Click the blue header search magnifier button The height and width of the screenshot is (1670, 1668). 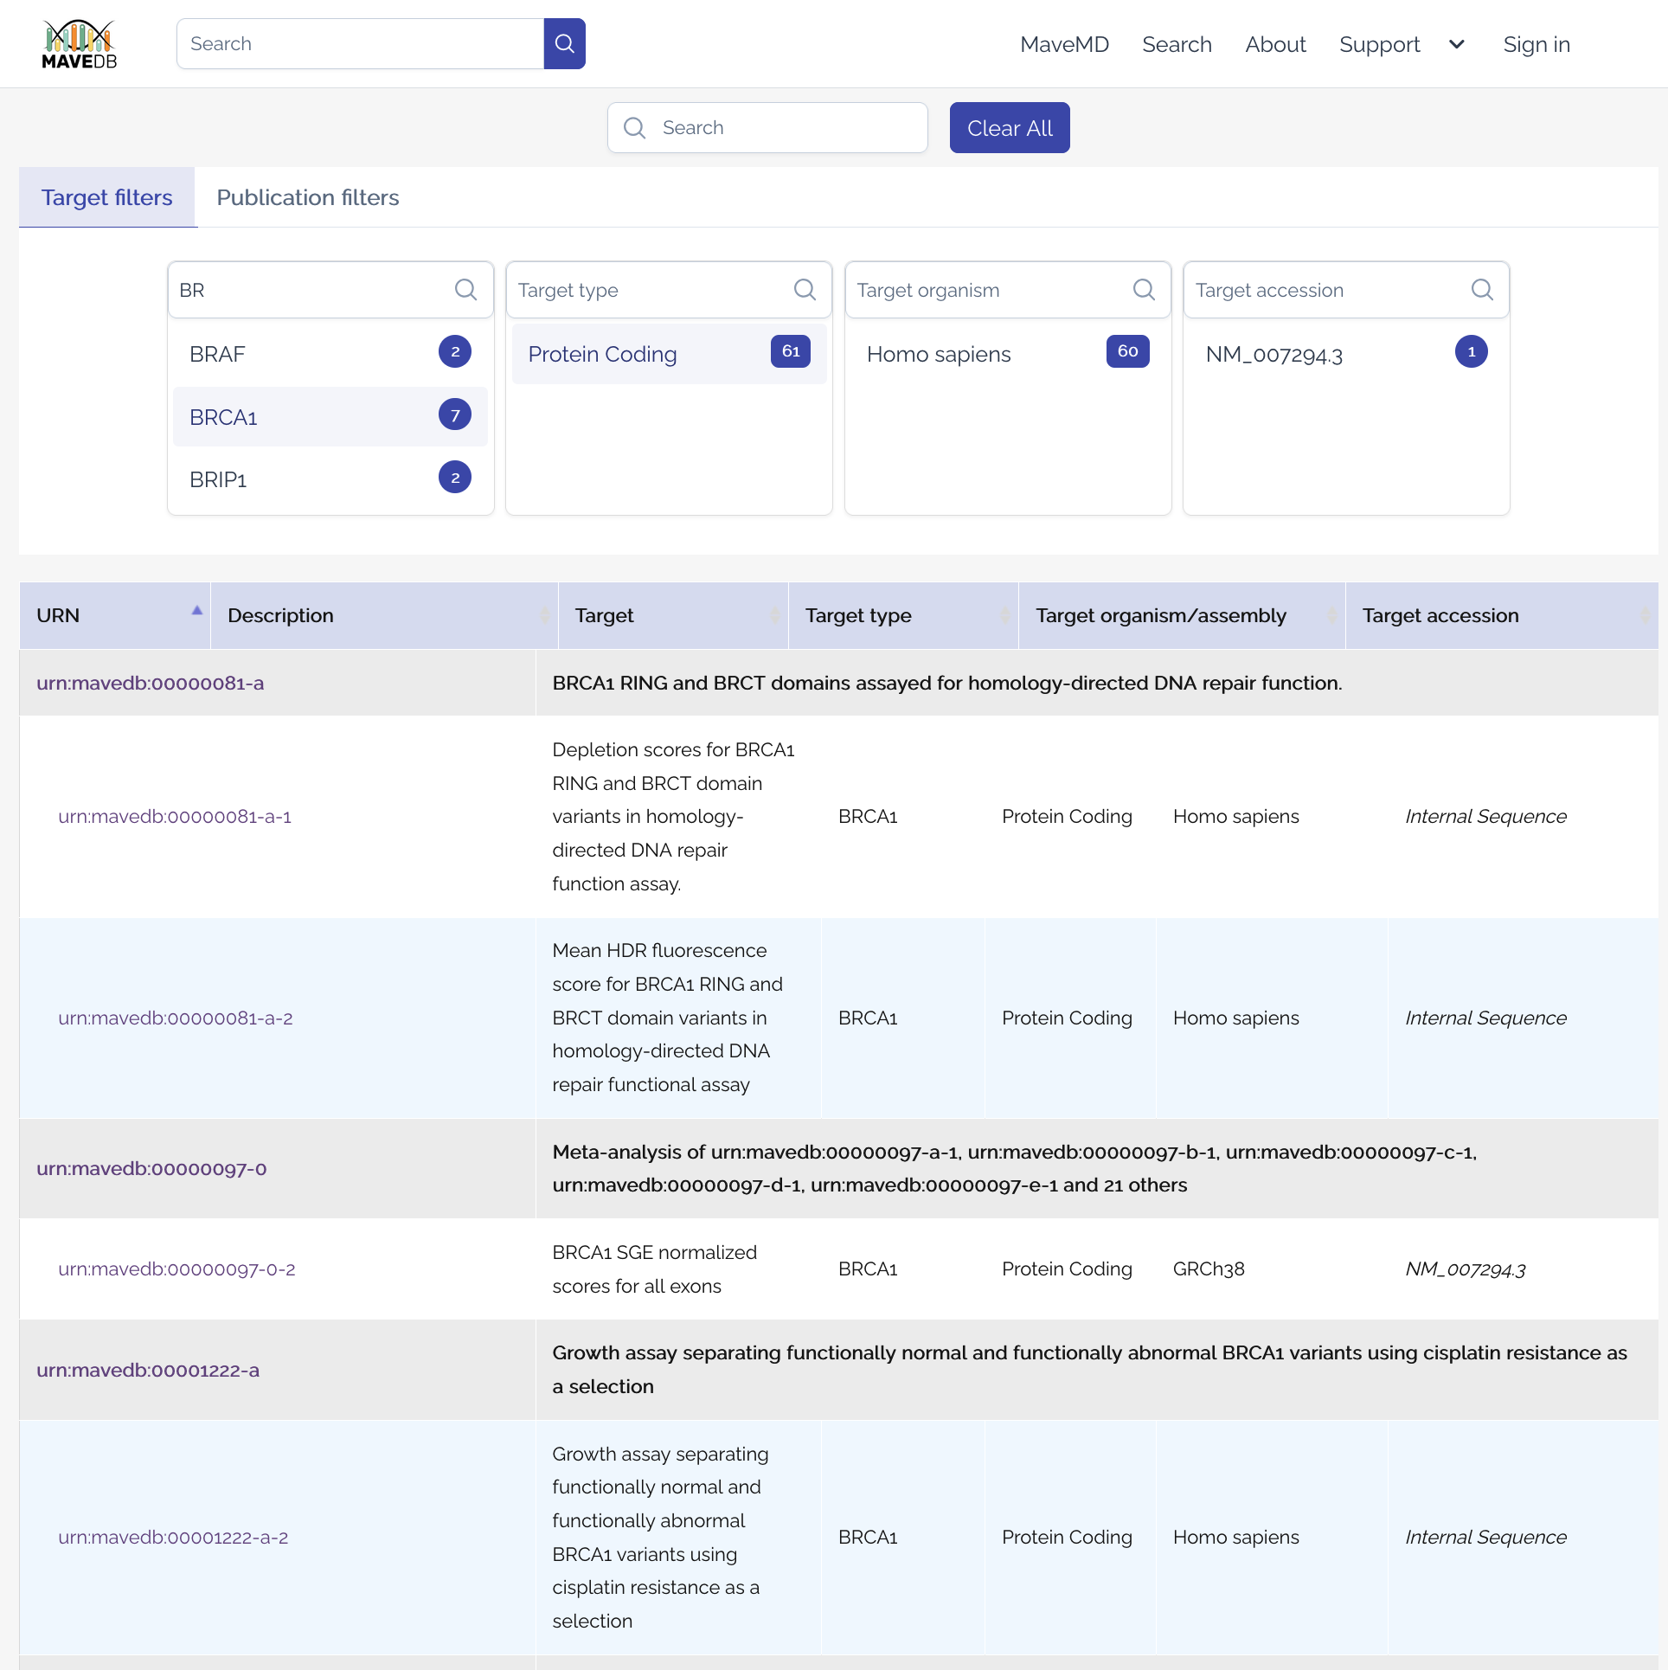[564, 43]
